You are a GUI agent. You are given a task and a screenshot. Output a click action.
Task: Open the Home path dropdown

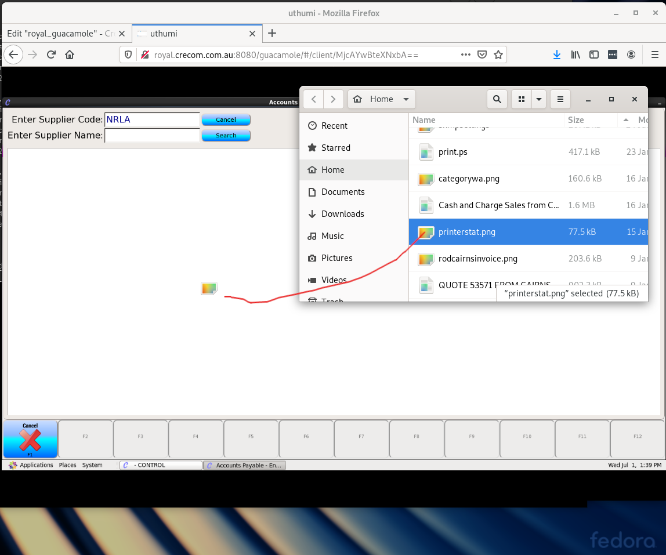tap(381, 99)
